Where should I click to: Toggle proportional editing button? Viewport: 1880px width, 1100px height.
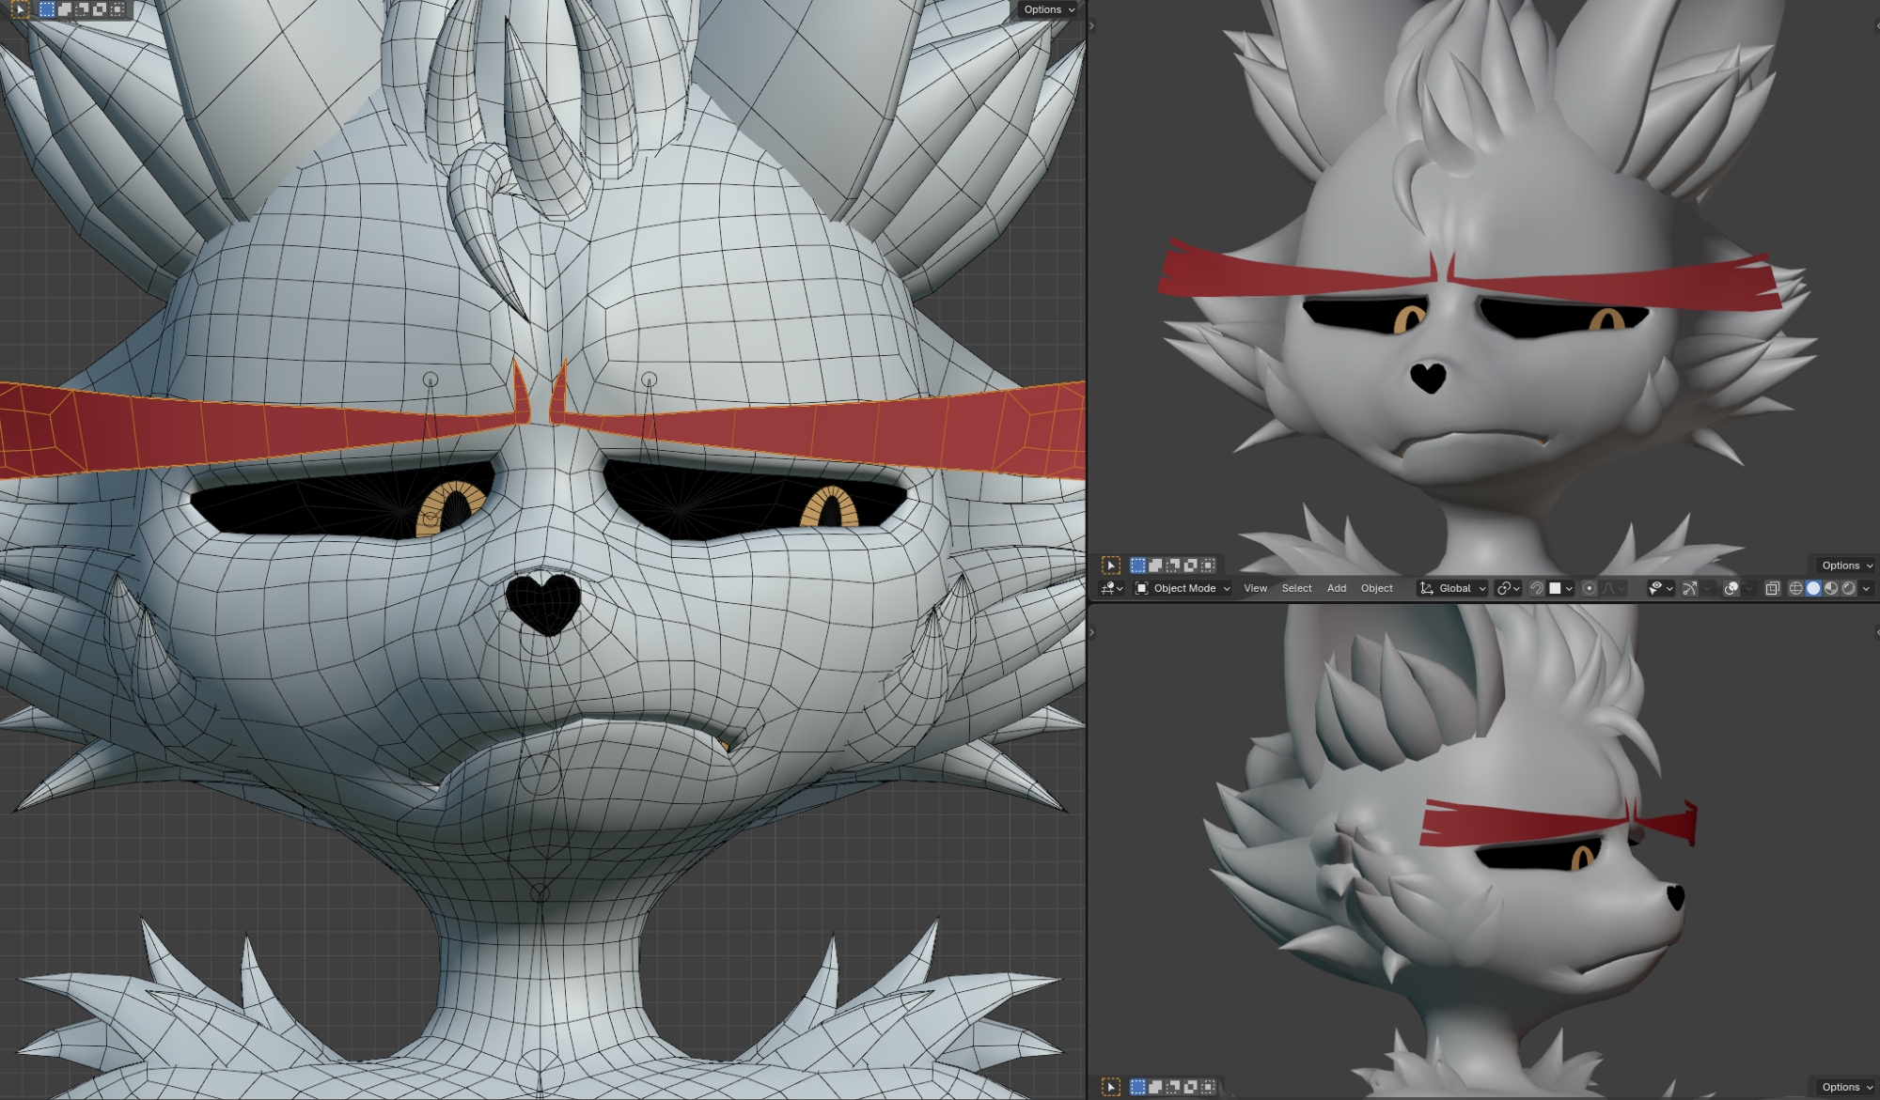tap(1589, 588)
